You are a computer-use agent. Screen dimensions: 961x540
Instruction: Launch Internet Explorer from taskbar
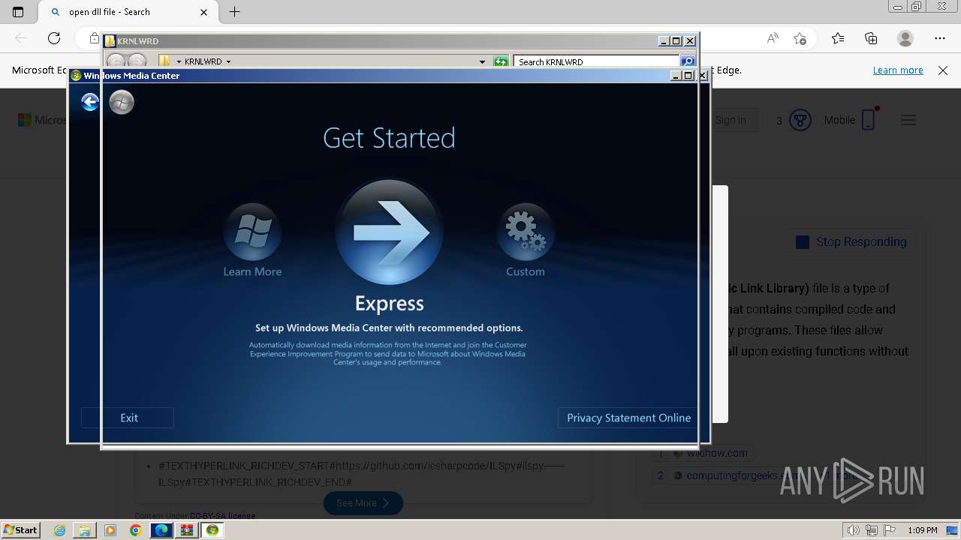pos(59,530)
